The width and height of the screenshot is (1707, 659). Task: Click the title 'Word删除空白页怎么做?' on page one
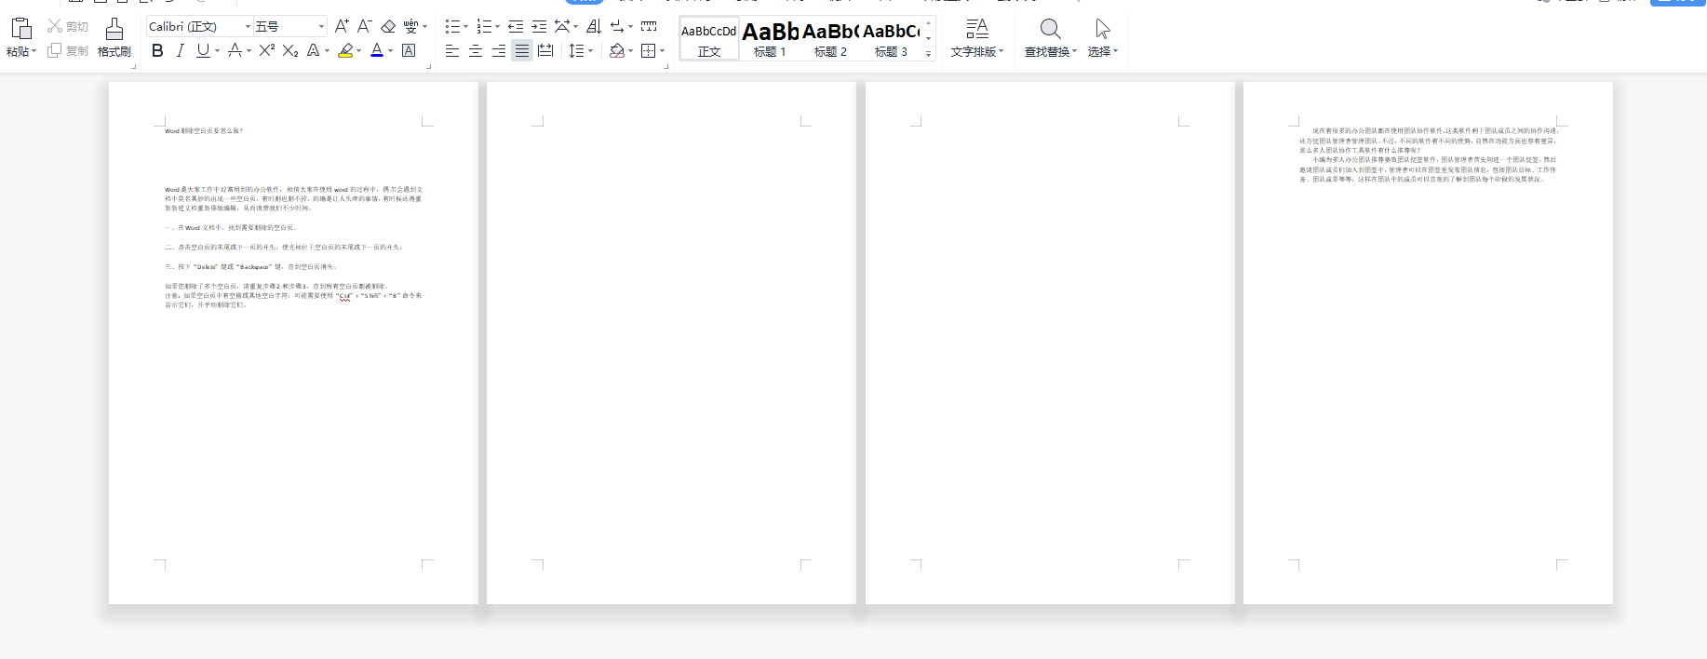204,131
